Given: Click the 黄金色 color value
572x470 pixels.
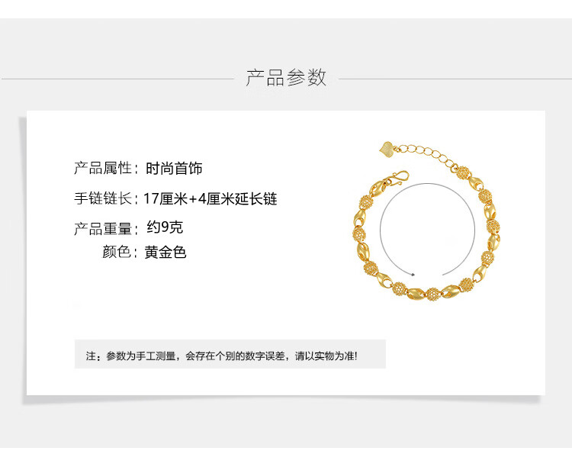Looking at the screenshot, I should 165,252.
